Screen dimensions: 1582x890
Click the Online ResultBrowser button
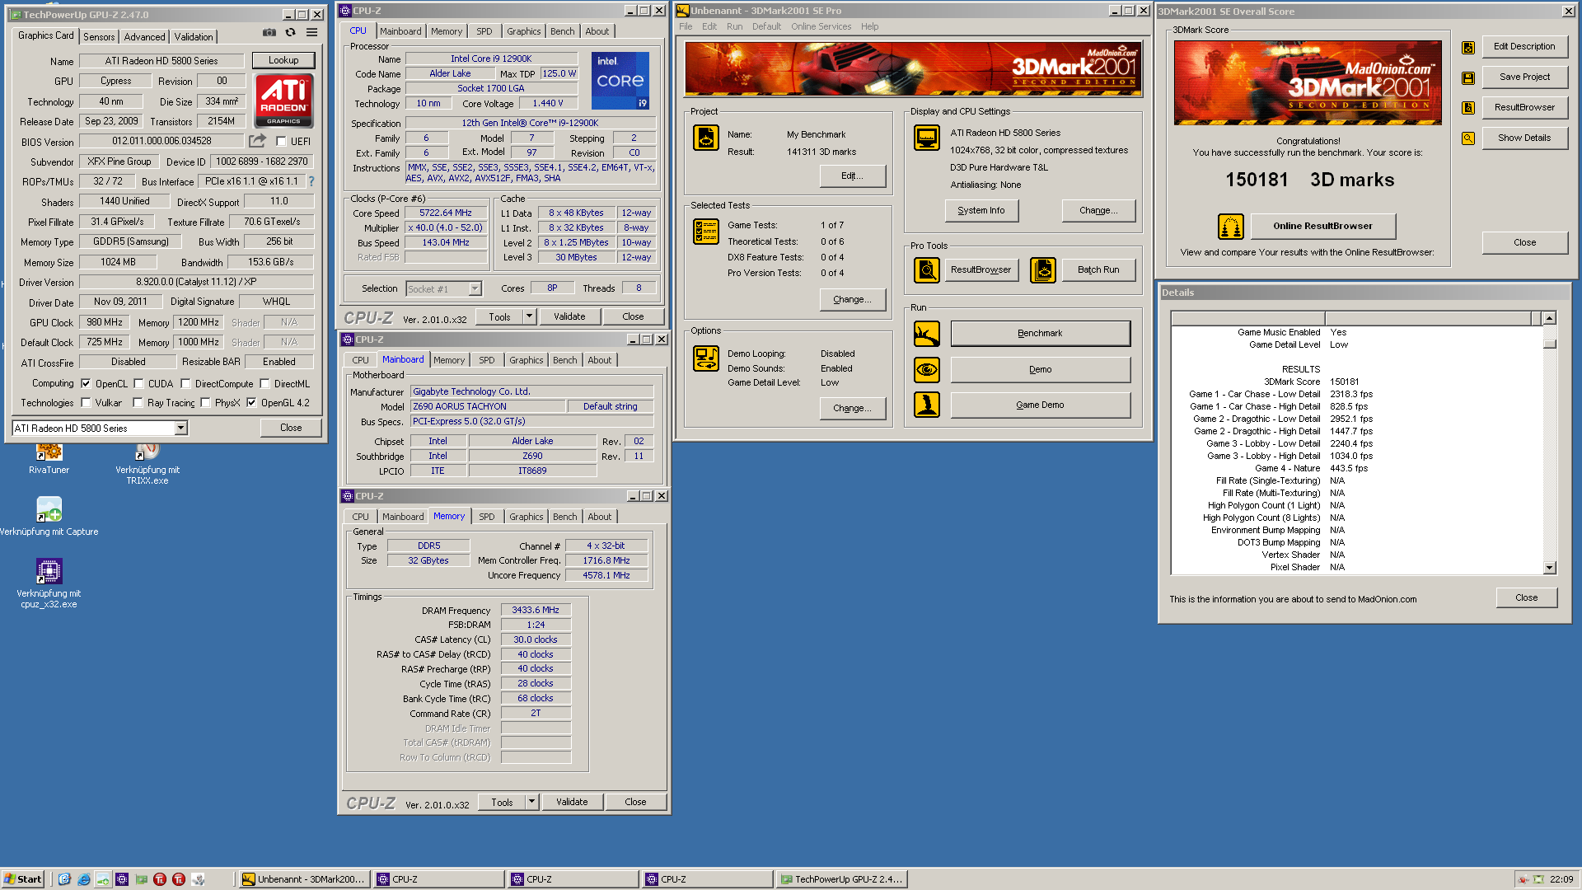[x=1322, y=226]
